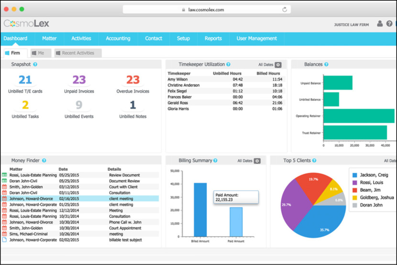The height and width of the screenshot is (265, 397).
Task: Click the help question mark in header
Action: pyautogui.click(x=389, y=23)
